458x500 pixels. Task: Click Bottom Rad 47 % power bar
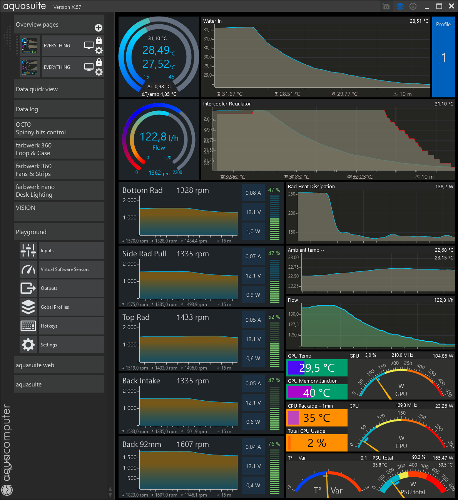coord(274,217)
